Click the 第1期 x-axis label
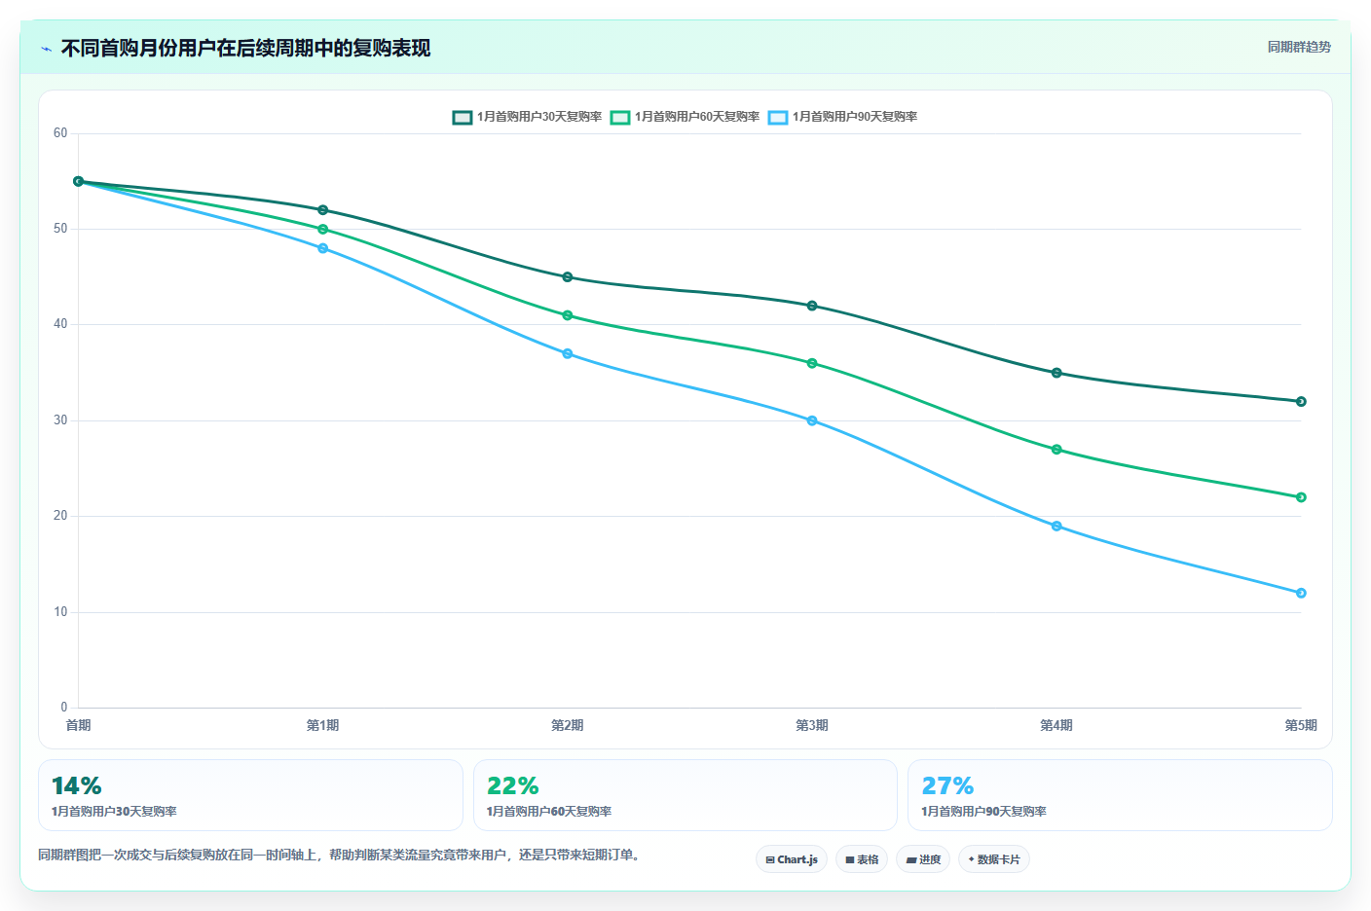Image resolution: width=1371 pixels, height=911 pixels. pyautogui.click(x=323, y=725)
